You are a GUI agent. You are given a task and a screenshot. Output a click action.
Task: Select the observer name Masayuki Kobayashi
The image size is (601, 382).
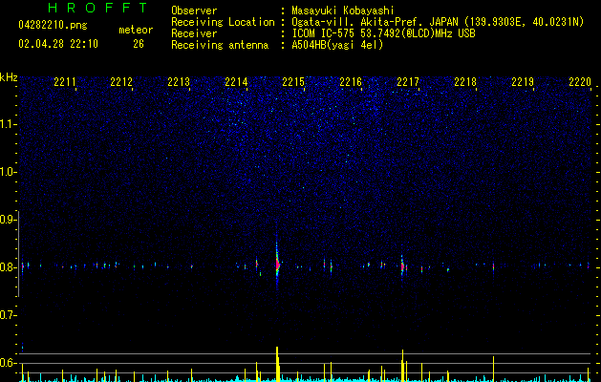coord(343,11)
